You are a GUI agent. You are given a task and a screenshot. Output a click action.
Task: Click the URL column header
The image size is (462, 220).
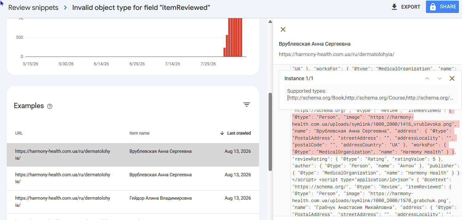click(x=19, y=133)
